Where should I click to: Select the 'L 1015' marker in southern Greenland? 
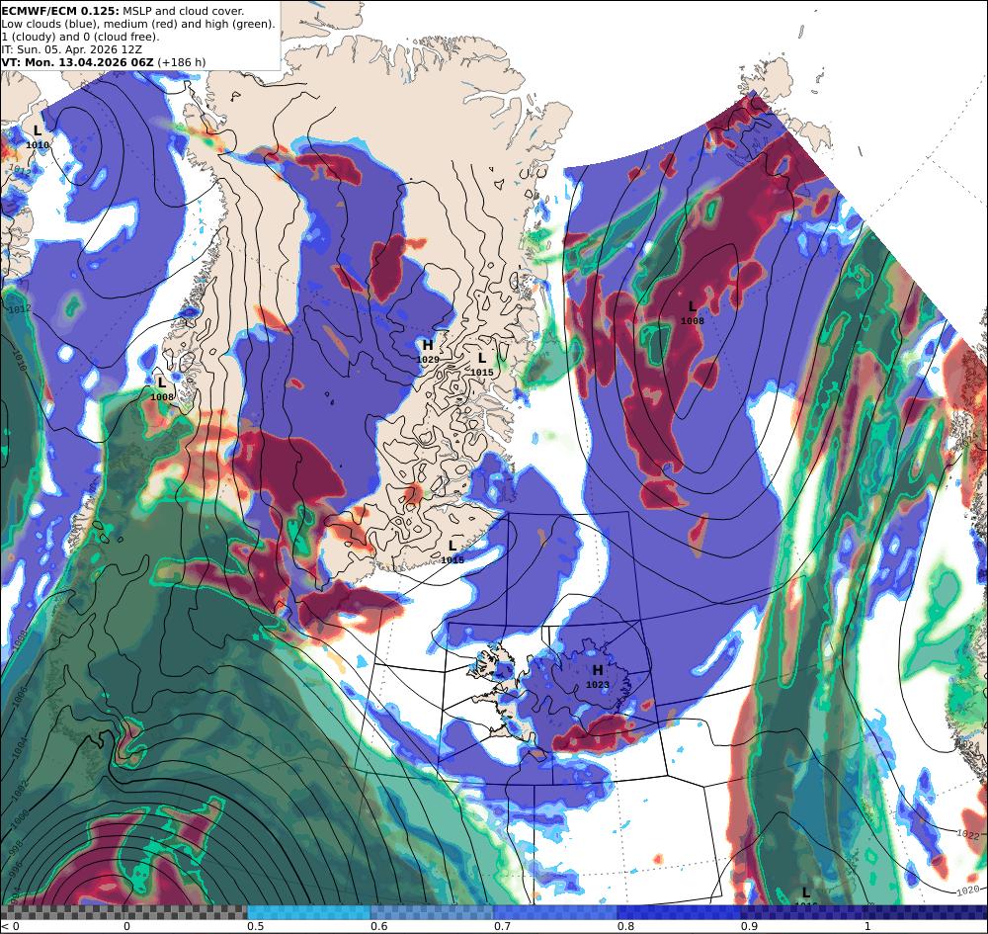click(453, 552)
